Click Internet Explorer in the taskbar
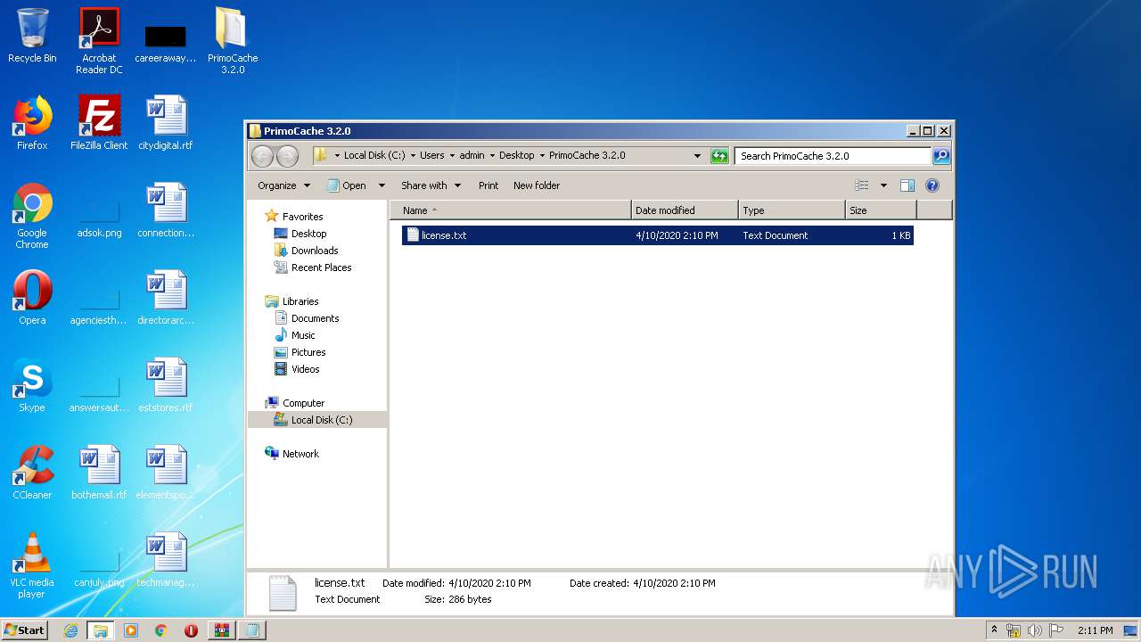 (70, 630)
